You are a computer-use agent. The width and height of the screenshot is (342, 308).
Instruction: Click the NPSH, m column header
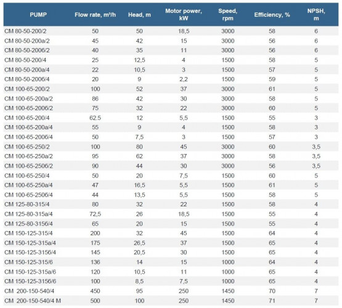[316, 15]
